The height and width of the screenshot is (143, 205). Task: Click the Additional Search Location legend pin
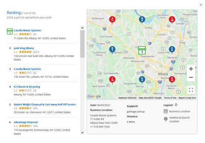166,119
